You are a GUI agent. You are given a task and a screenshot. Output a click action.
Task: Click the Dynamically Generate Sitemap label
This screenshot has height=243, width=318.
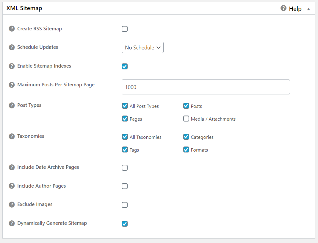tap(52, 223)
